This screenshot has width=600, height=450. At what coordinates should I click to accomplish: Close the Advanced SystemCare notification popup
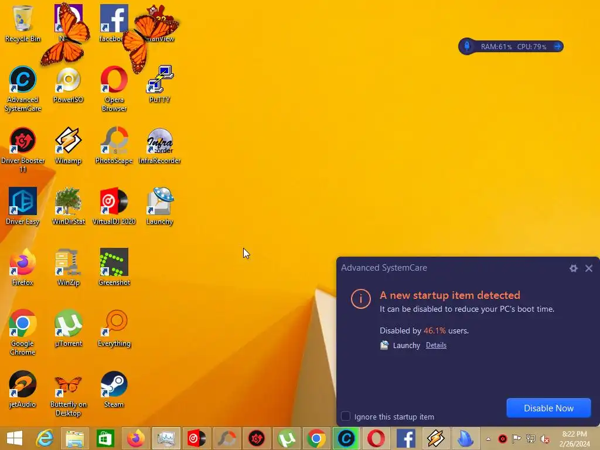point(589,268)
